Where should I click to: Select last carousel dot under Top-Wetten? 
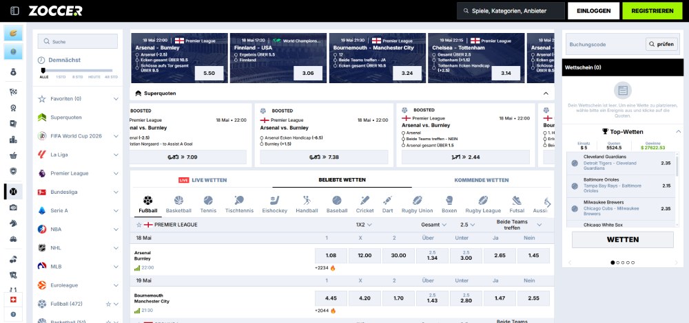coord(633,263)
